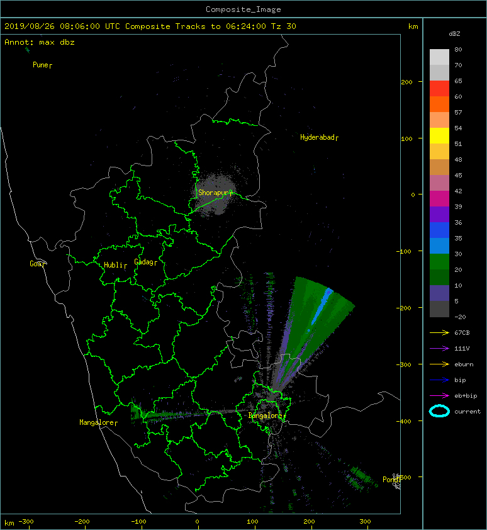Select the purple 39 dBZ color swatch
The width and height of the screenshot is (487, 530).
(x=439, y=215)
